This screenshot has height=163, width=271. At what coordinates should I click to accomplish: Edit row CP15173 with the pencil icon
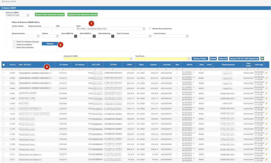click(x=266, y=78)
